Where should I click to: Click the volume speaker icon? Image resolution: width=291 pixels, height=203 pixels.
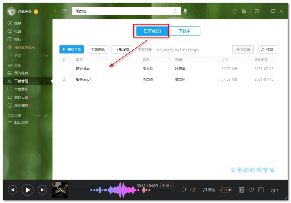(193, 190)
